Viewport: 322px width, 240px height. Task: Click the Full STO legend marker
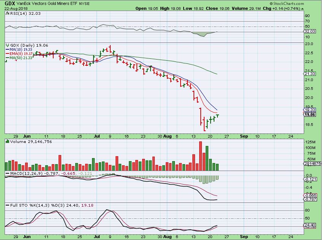coord(7,205)
